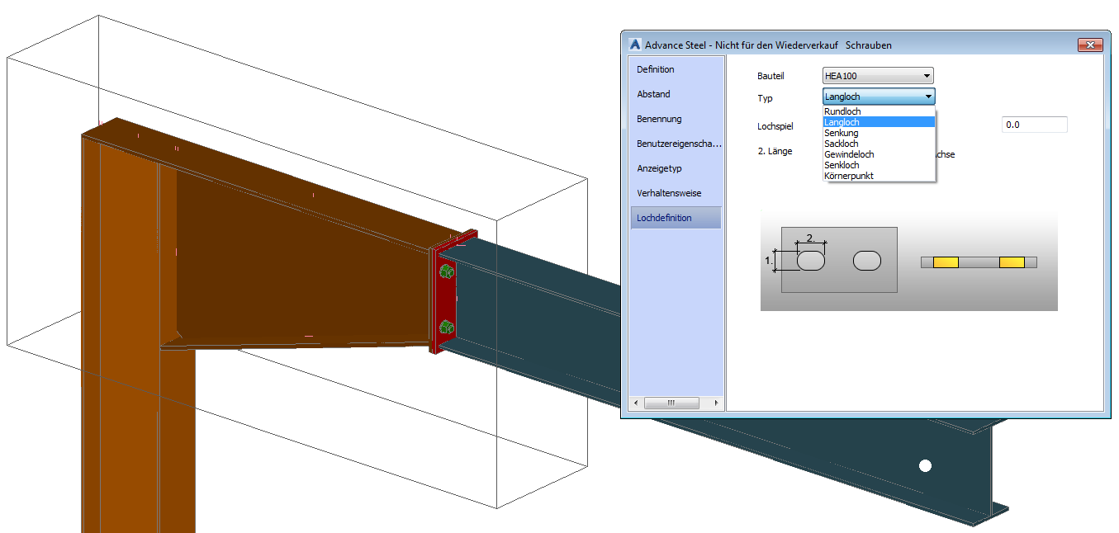
Task: Select the Lochdefinition tab
Action: 676,218
